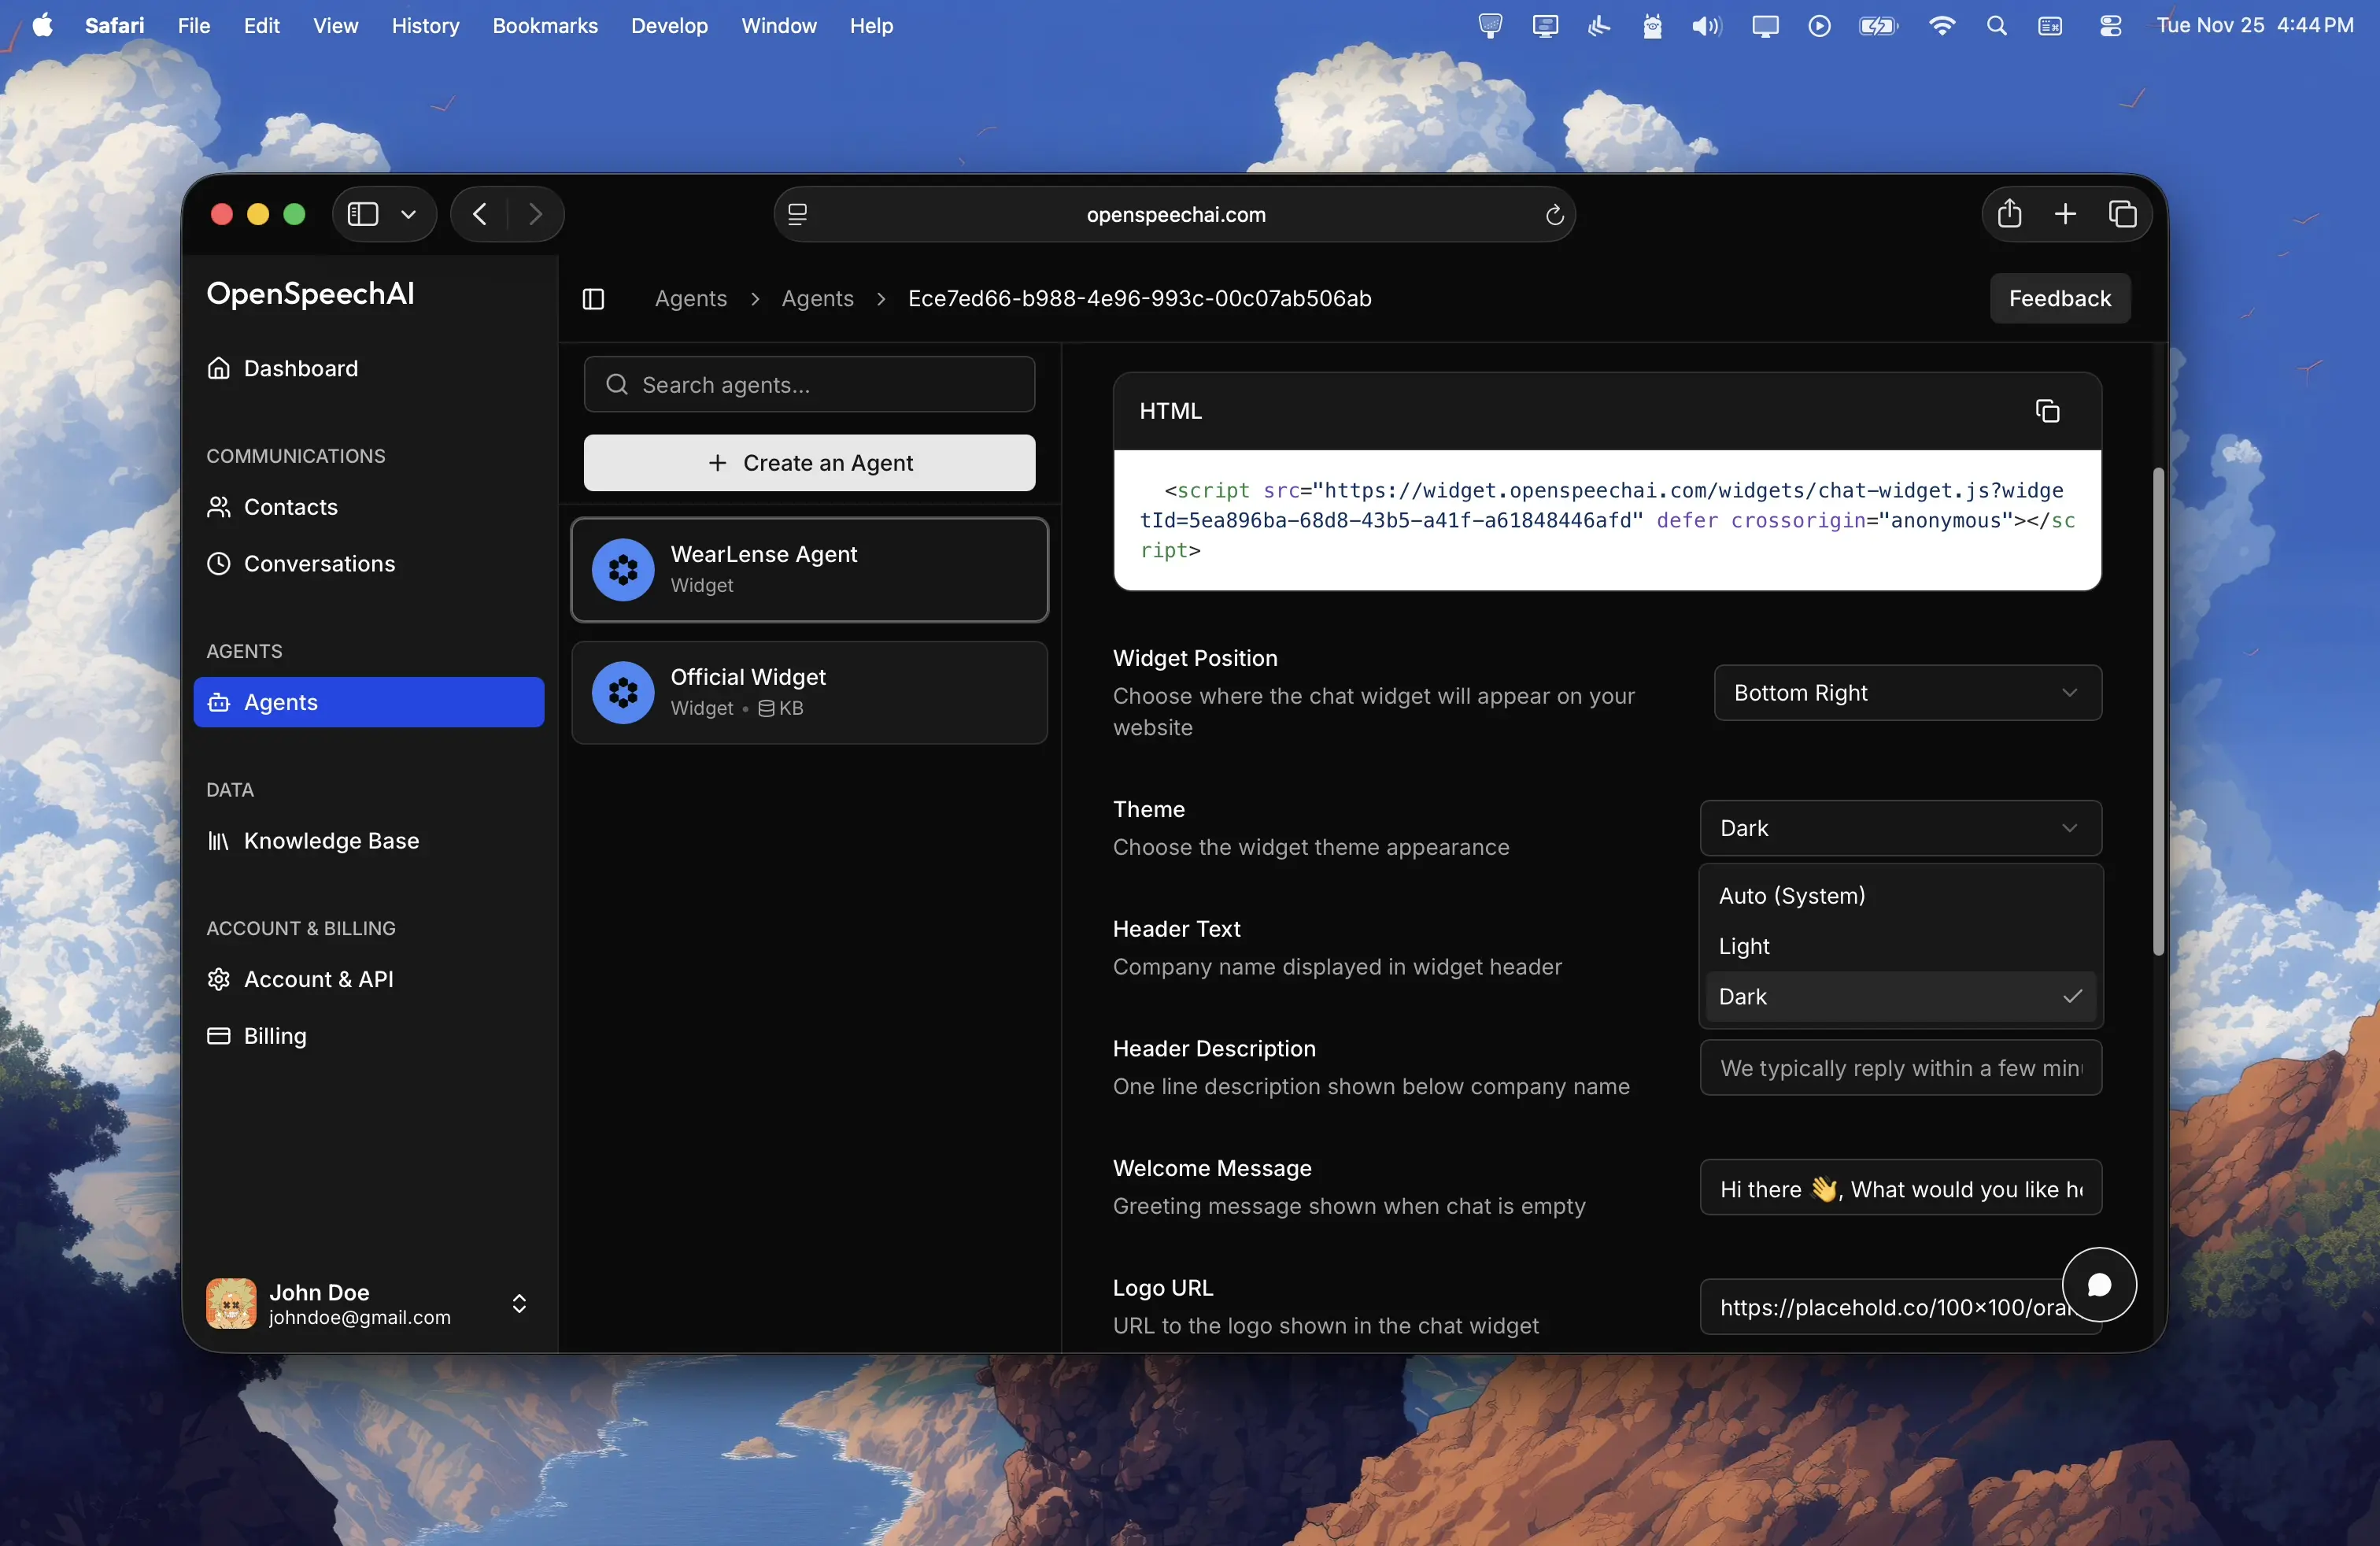Click the Official Widget avatar icon
The width and height of the screenshot is (2380, 1546).
click(623, 692)
